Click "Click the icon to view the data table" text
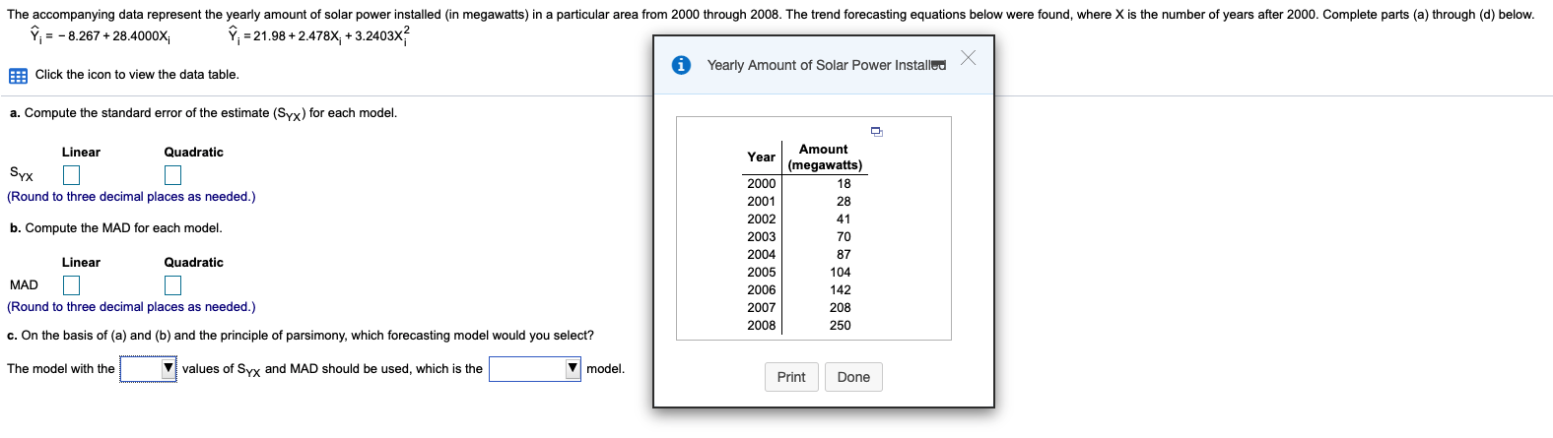The image size is (1553, 438). point(137,75)
